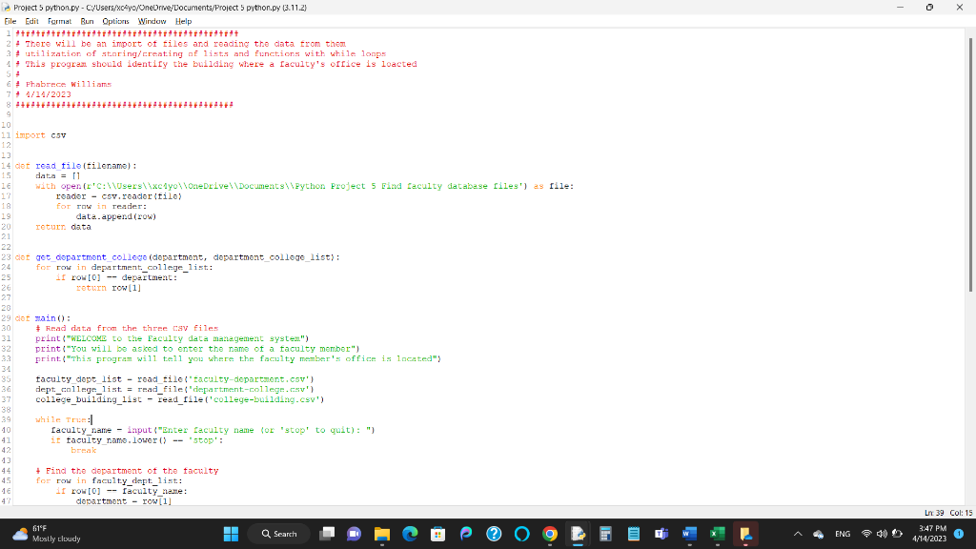
Task: Open Calculator from taskbar
Action: tap(605, 534)
